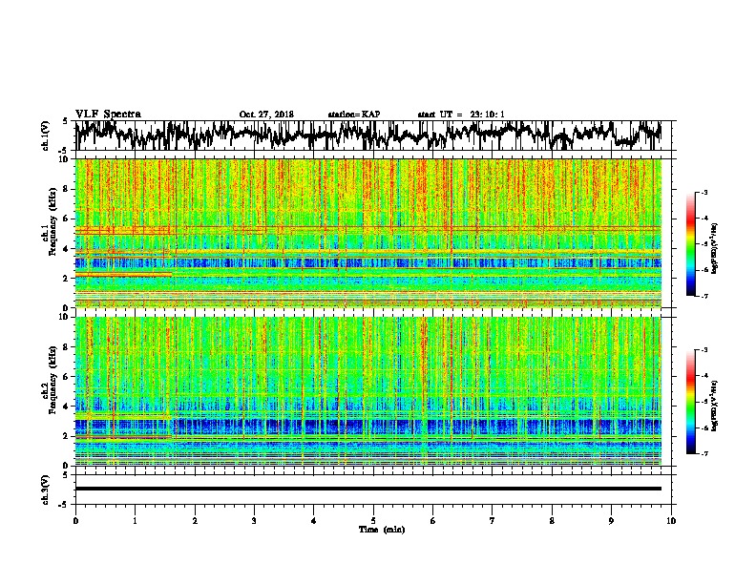
Task: Click the "-7" label on lower colorbar
Action: (703, 453)
